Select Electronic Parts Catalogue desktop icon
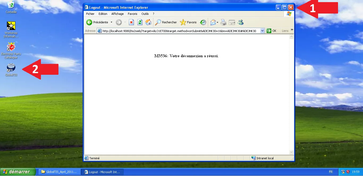The image size is (363, 176). (11, 47)
